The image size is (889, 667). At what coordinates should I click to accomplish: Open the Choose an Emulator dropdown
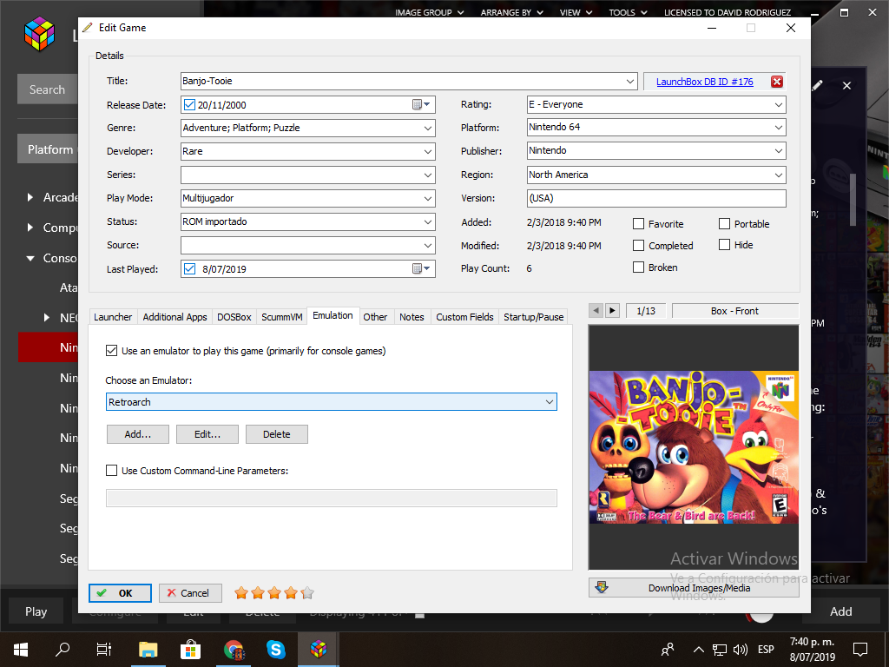[x=331, y=401]
